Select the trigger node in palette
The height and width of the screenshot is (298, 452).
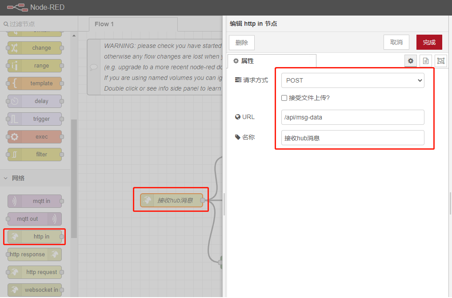(35, 119)
